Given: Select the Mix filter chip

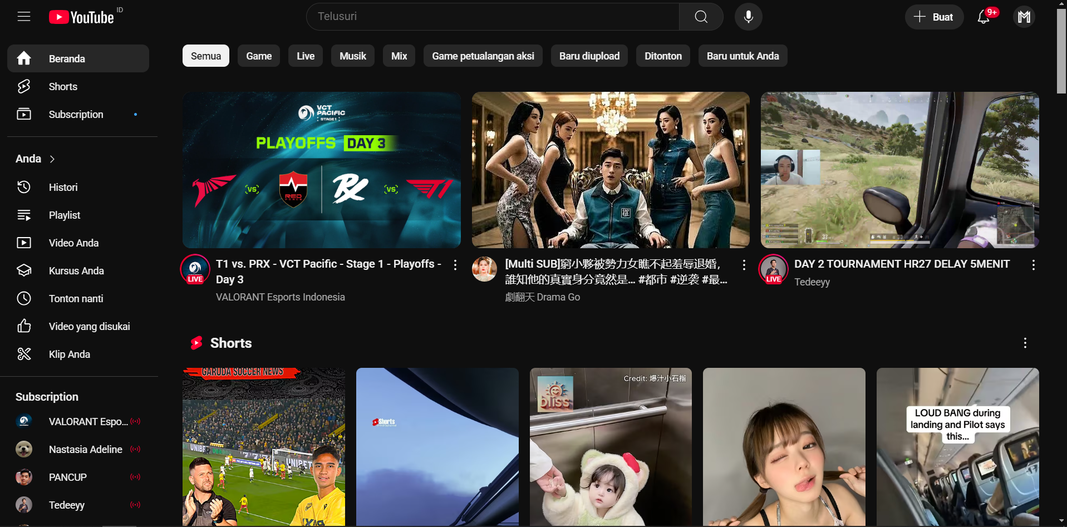Looking at the screenshot, I should tap(399, 56).
